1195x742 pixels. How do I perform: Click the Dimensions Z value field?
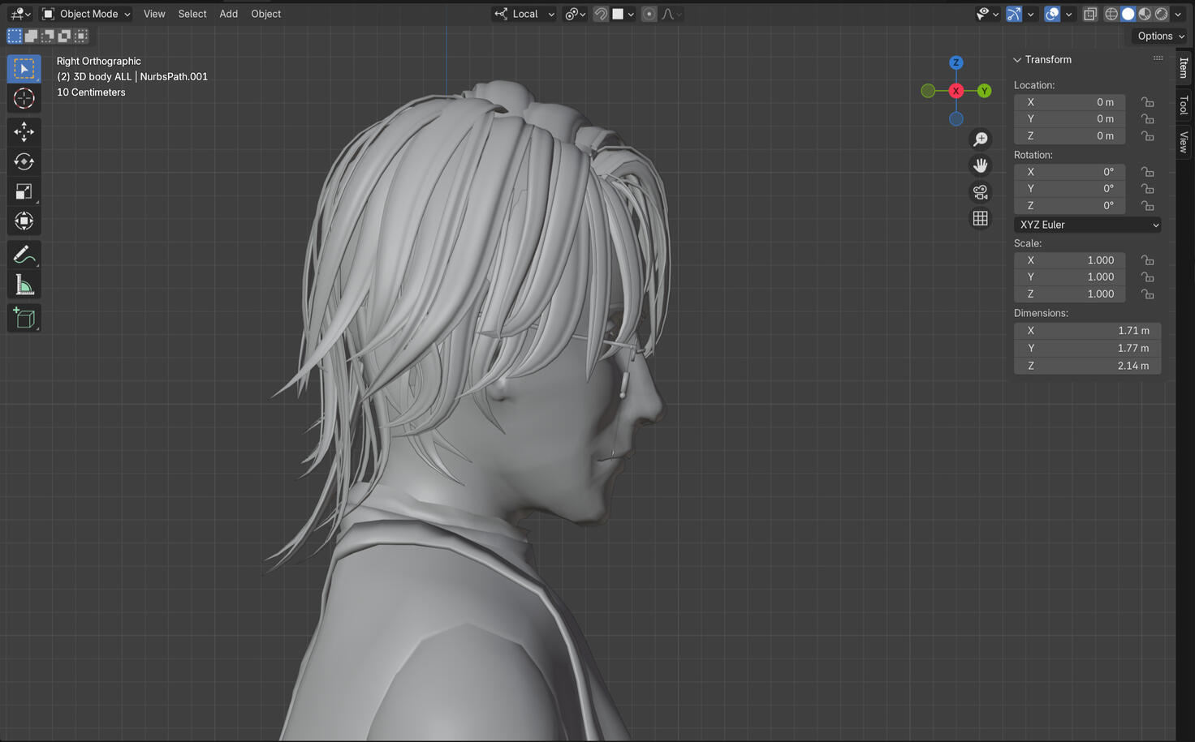coord(1087,366)
